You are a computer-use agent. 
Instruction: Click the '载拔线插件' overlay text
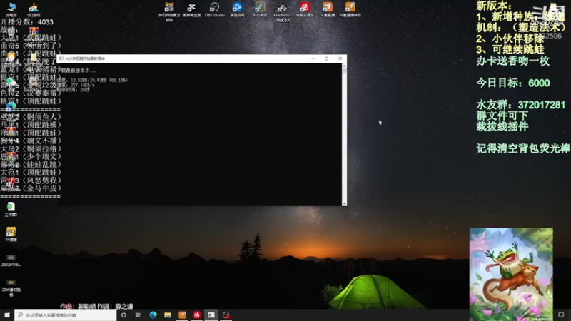[502, 127]
